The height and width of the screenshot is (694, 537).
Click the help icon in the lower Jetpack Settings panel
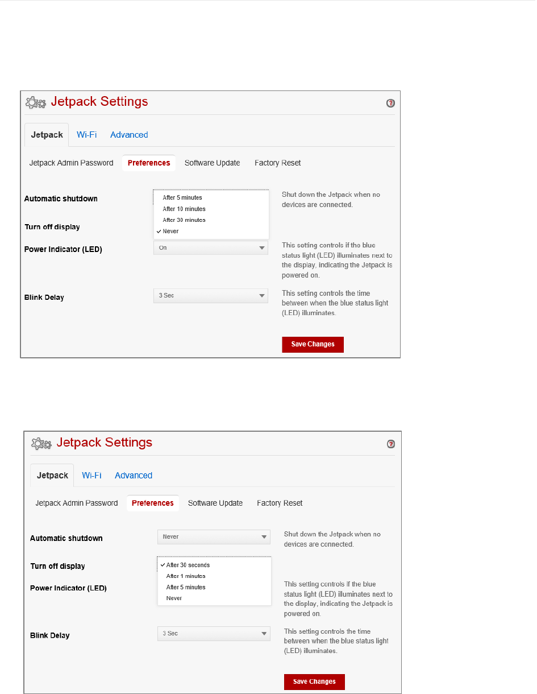391,444
